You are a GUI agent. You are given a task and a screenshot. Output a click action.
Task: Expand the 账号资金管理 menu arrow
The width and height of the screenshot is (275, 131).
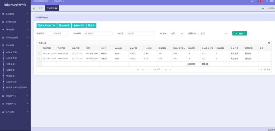click(x=27, y=37)
